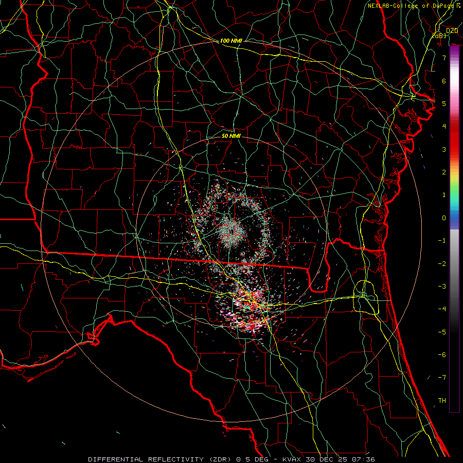Click the "2" value on the dB scale
The height and width of the screenshot is (463, 463).
(444, 172)
